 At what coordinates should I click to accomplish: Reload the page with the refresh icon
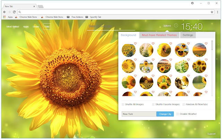click(x=14, y=12)
